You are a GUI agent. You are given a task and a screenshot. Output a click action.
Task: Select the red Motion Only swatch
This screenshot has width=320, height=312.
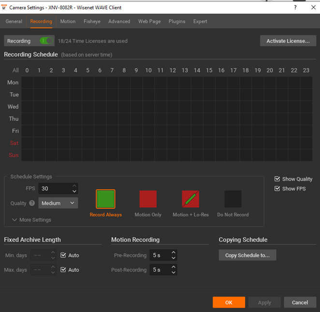tap(148, 199)
